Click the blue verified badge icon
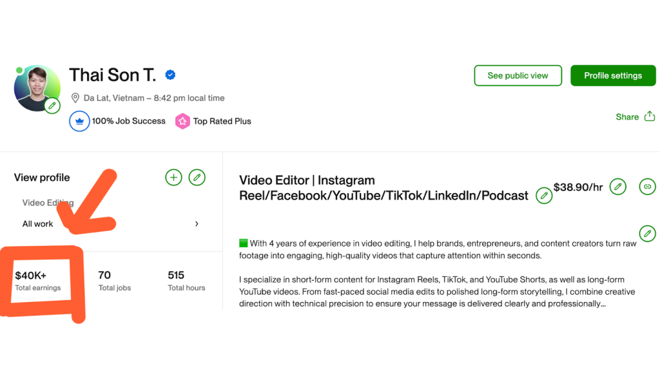Screen dimensions: 660x374 coord(170,75)
